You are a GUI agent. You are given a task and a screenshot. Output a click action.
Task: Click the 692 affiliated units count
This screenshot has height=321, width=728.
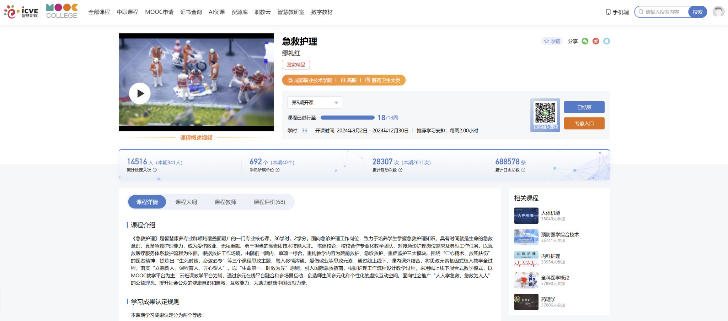click(x=256, y=162)
